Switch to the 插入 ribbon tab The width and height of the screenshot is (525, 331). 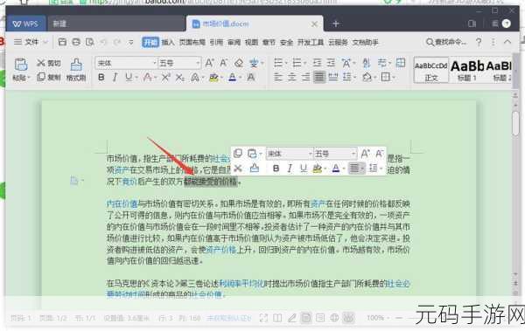point(168,42)
